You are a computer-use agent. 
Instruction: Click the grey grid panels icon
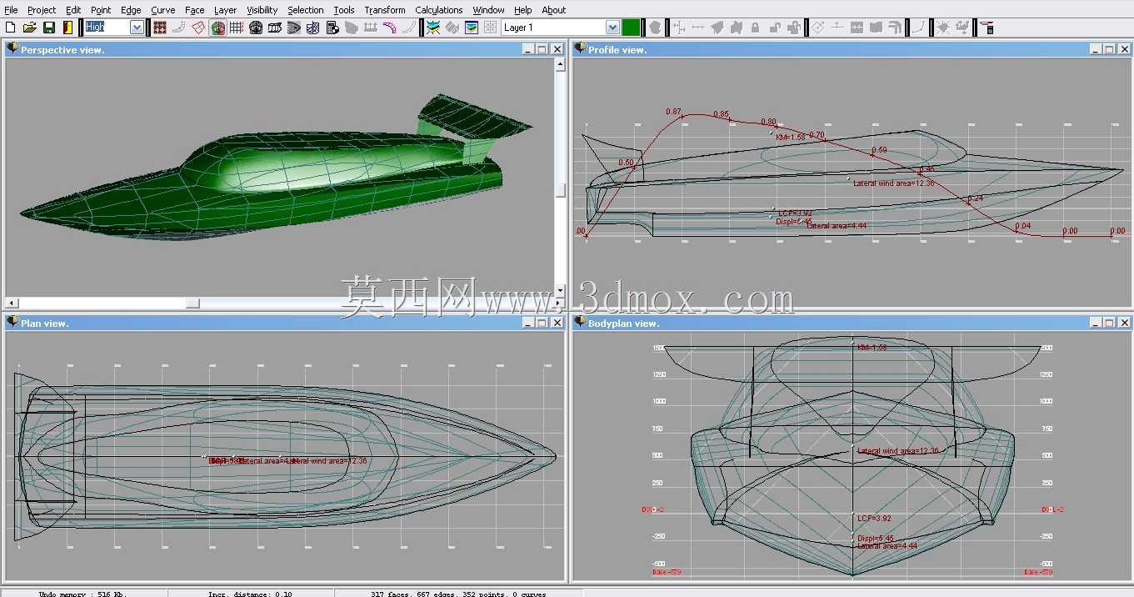tap(490, 28)
